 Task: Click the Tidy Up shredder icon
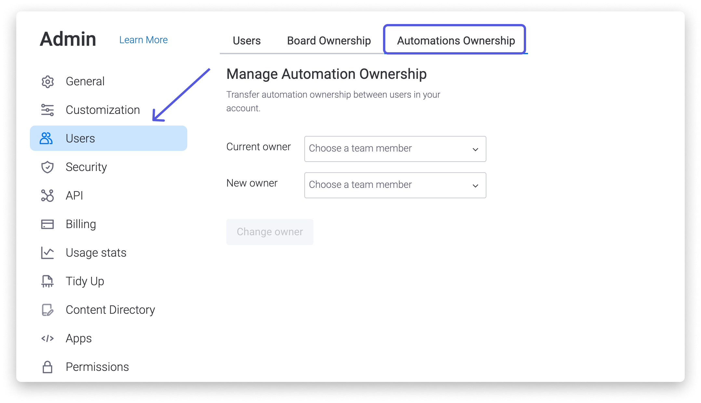click(x=47, y=281)
